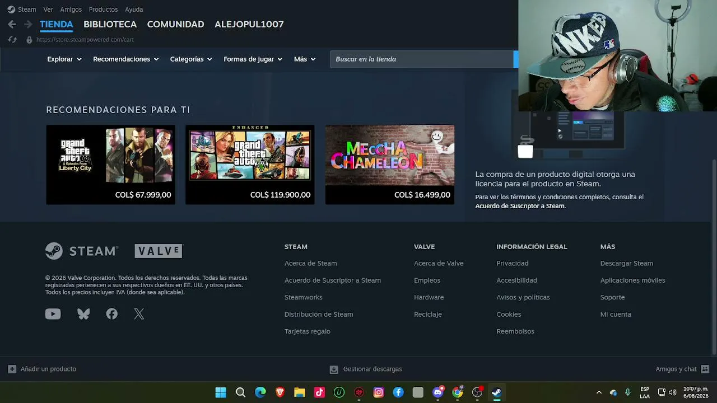Viewport: 717px width, 403px height.
Task: Go forward with the right arrow
Action: (28, 24)
